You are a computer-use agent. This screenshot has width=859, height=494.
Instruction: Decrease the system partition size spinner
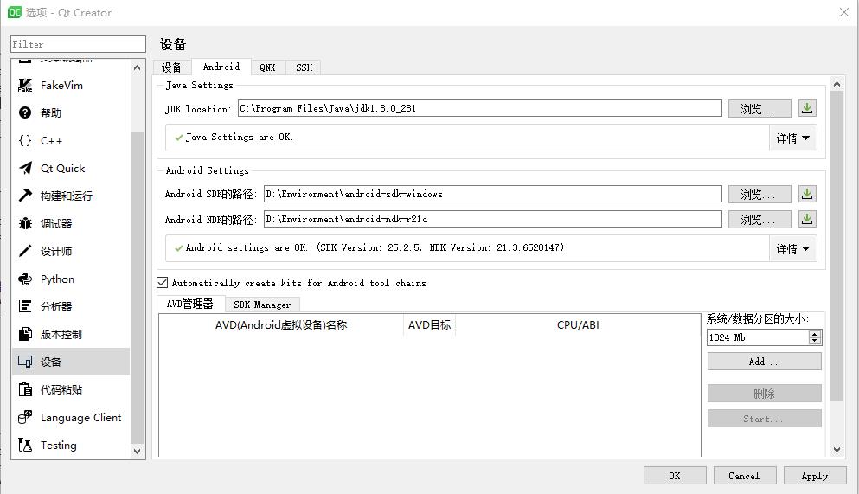tap(815, 341)
